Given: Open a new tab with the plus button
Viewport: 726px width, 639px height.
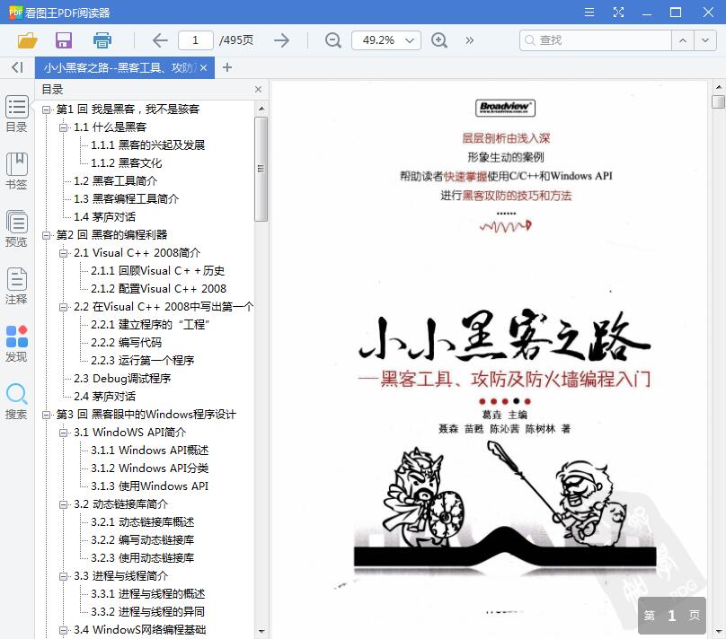Looking at the screenshot, I should [226, 67].
